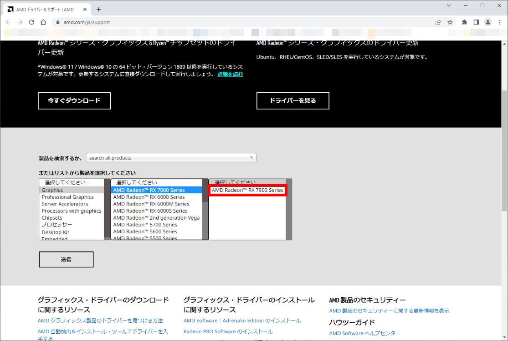Select first list's 選択してください placeholder
The height and width of the screenshot is (341, 508).
coord(72,183)
